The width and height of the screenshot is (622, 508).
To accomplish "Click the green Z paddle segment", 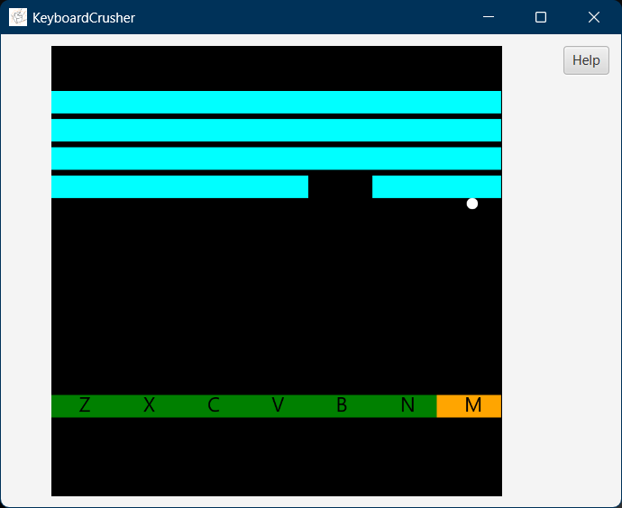I will [x=84, y=406].
